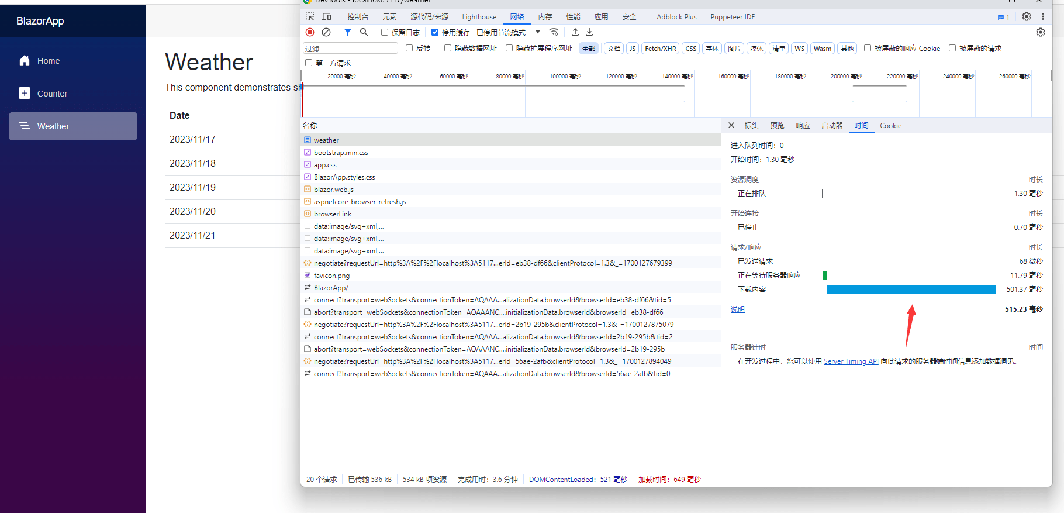Open DevTools settings gear

click(1027, 16)
